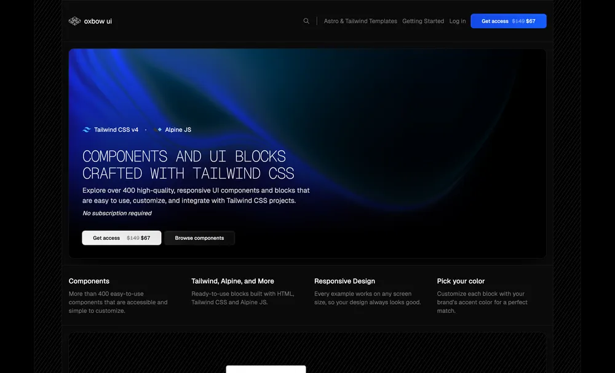This screenshot has height=373, width=615.
Task: Click the Responsive Design heading
Action: (344, 281)
